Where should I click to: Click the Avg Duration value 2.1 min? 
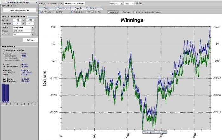pos(25,81)
